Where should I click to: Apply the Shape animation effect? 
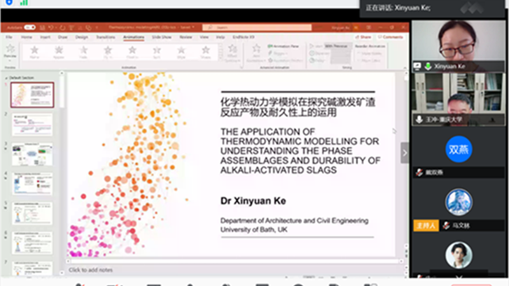[x=206, y=52]
